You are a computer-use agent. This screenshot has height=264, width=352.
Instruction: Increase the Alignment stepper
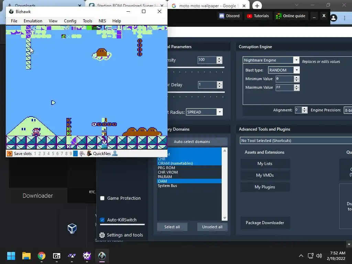point(305,109)
